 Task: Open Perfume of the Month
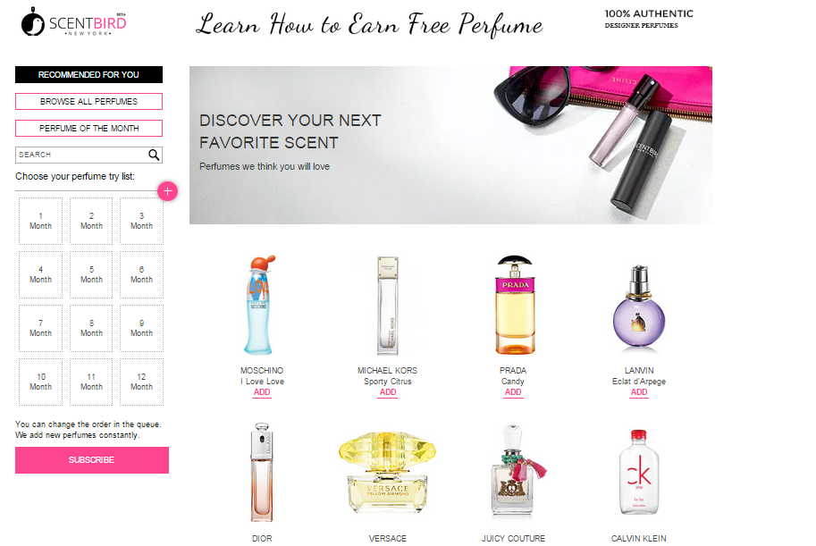pos(89,128)
